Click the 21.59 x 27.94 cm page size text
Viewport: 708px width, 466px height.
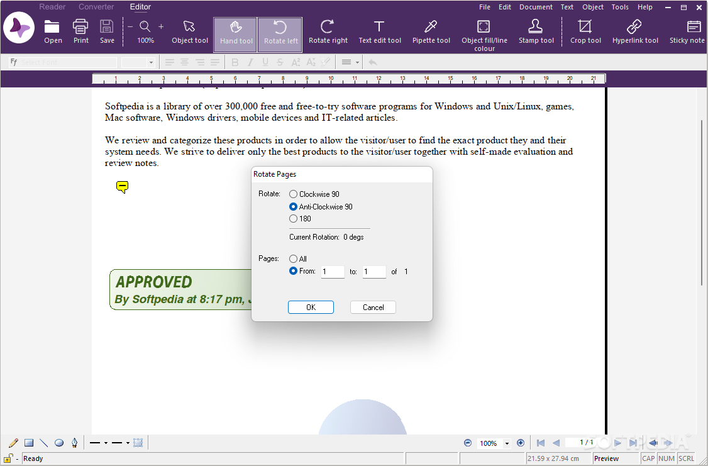click(x=553, y=458)
